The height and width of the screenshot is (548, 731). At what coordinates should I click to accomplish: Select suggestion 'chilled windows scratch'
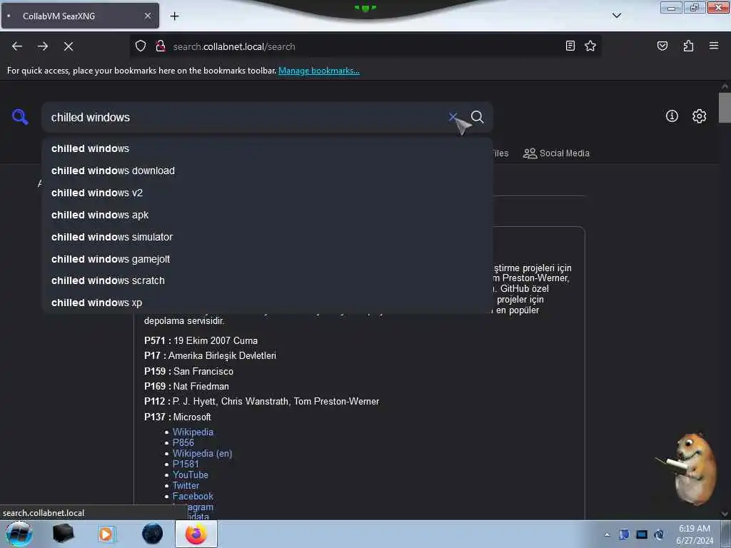(x=267, y=280)
